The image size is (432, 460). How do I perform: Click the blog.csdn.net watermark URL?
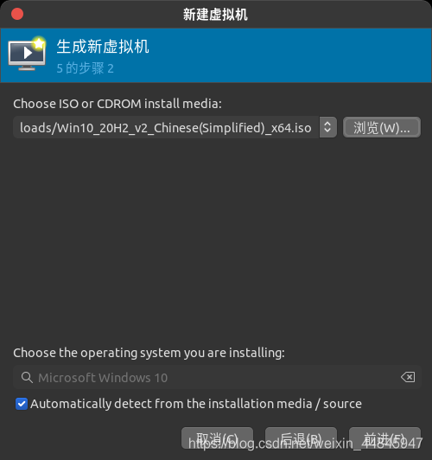[x=305, y=444]
